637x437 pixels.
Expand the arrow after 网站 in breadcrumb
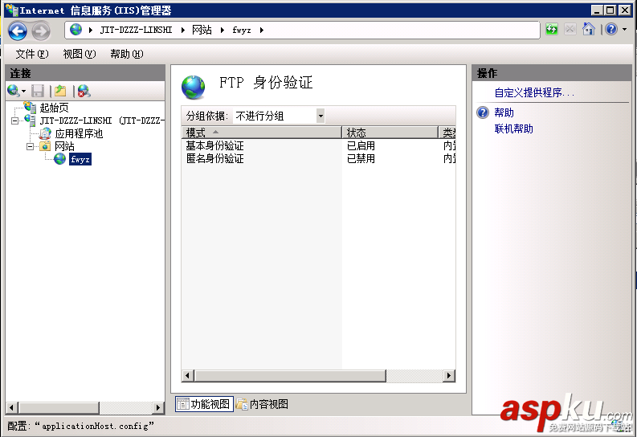(223, 30)
